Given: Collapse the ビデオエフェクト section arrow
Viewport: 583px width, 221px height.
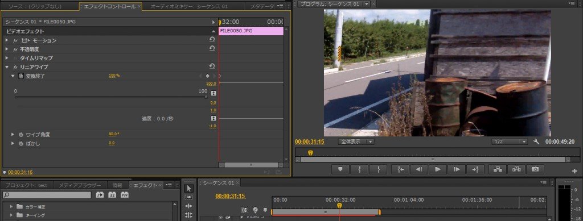Looking at the screenshot, I should (213, 31).
